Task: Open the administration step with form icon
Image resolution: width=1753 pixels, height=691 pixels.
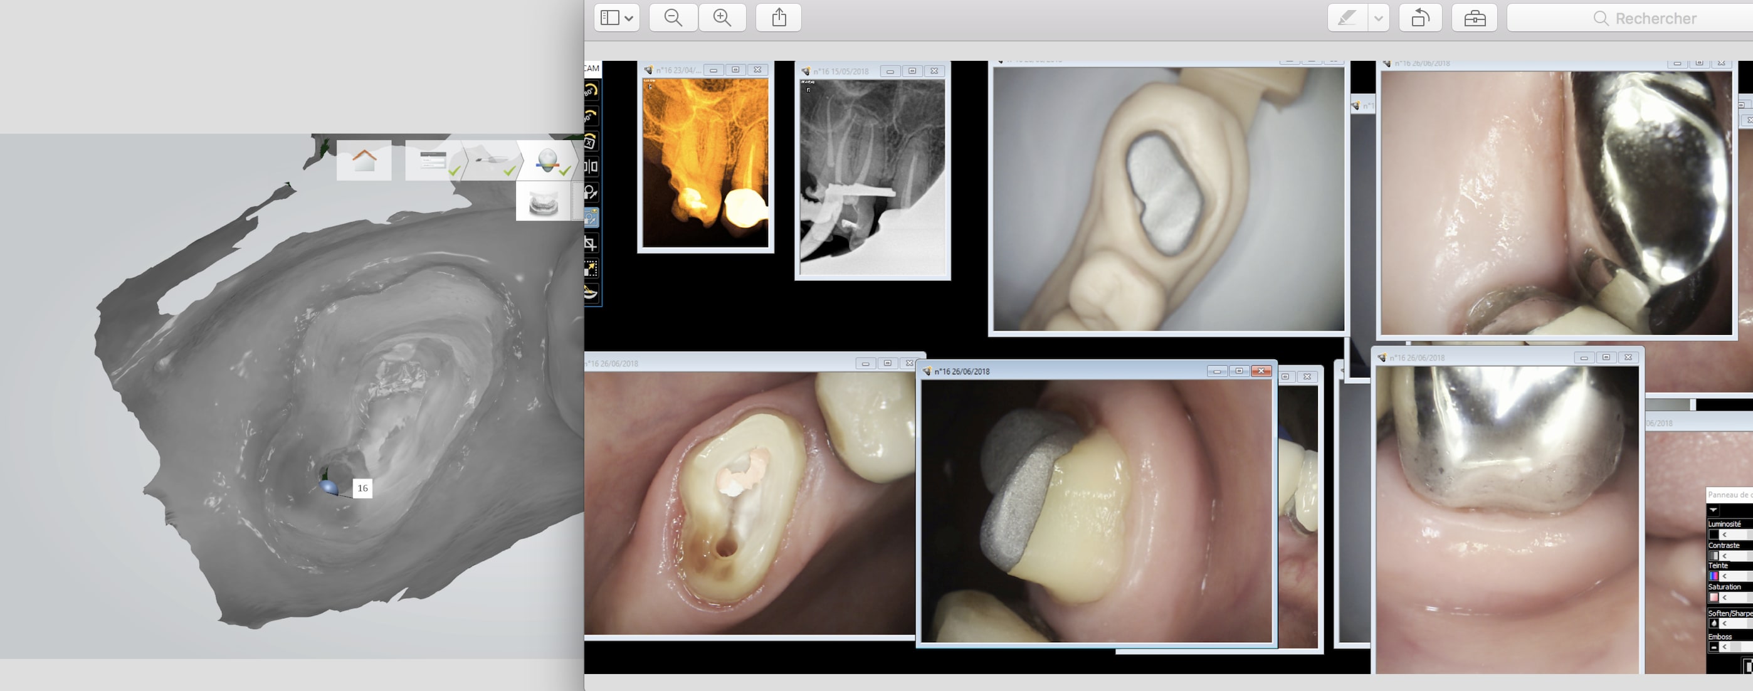Action: pos(433,161)
